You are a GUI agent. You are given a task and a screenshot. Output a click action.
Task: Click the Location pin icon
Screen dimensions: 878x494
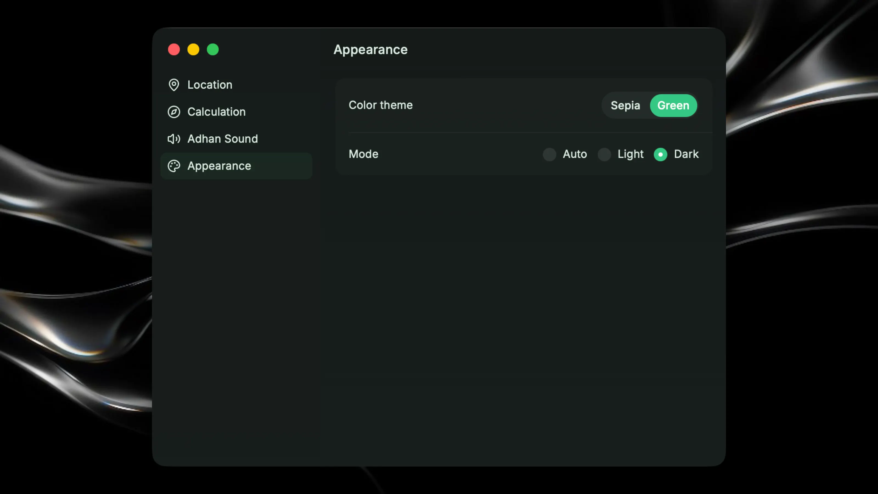pos(174,85)
